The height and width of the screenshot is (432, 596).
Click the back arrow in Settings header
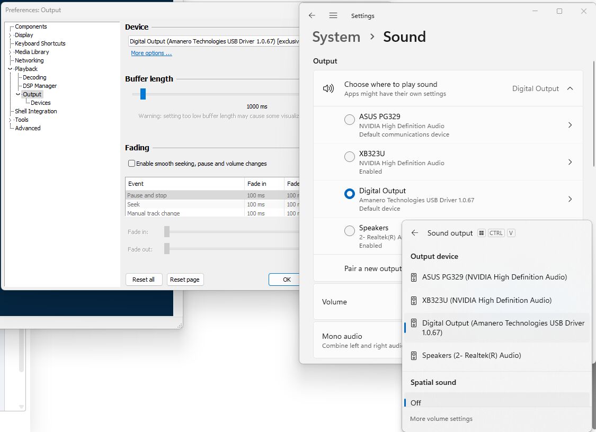[x=312, y=15]
